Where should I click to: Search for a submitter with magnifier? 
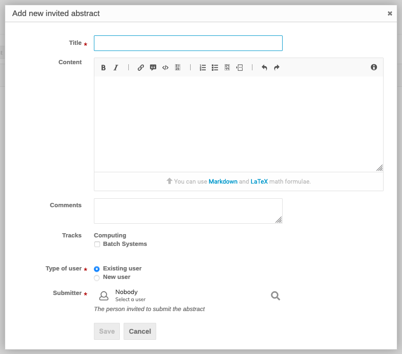point(276,296)
